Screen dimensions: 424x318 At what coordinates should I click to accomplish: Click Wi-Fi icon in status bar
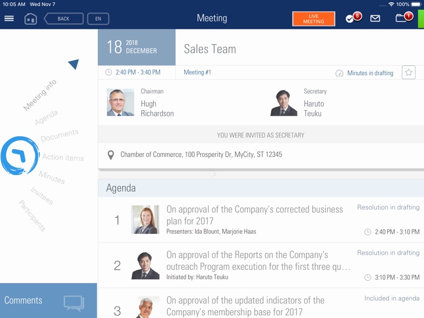391,5
